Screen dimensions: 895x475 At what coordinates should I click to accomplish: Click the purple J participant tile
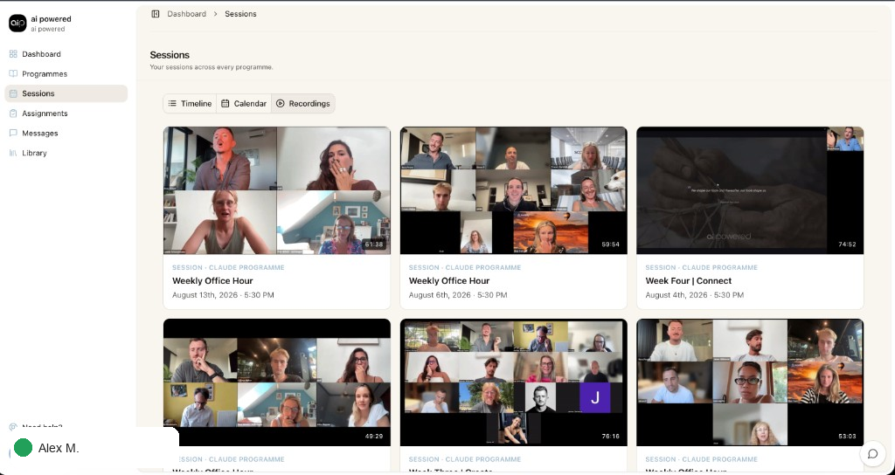coord(594,397)
